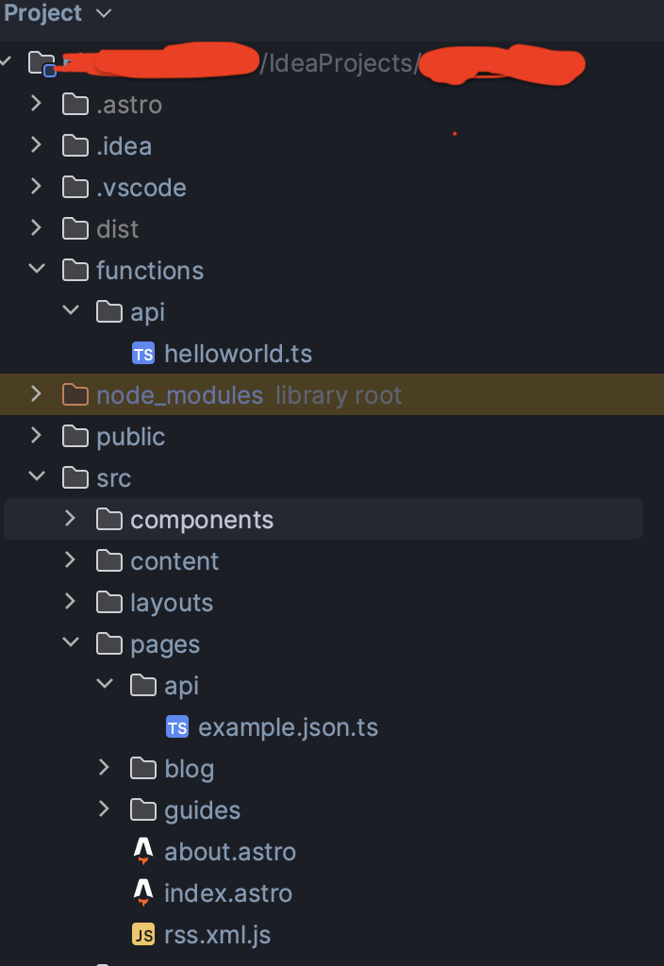Collapse the pages folder
The height and width of the screenshot is (966, 664).
tap(70, 643)
